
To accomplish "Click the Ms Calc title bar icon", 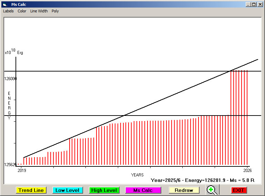I will click(5, 4).
